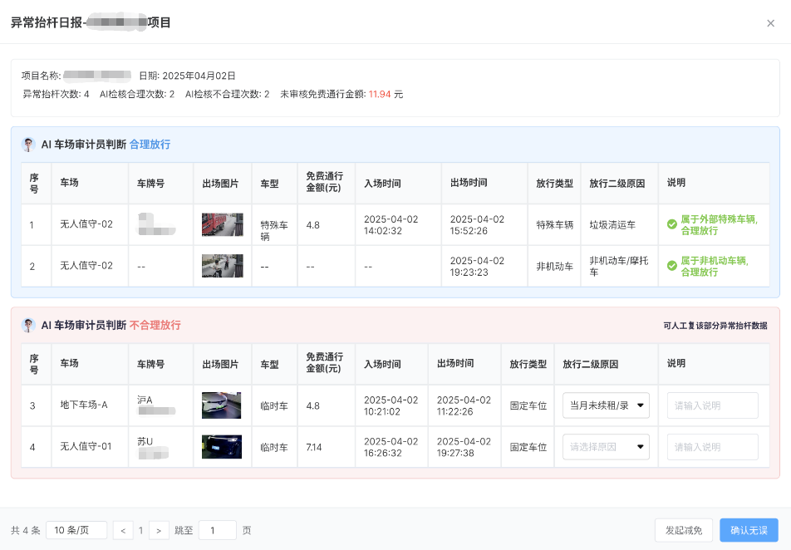This screenshot has width=791, height=550.
Task: Click the 确认无误 button
Action: 749,530
